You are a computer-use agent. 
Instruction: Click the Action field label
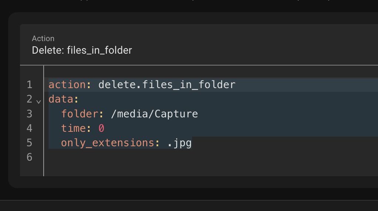point(43,38)
